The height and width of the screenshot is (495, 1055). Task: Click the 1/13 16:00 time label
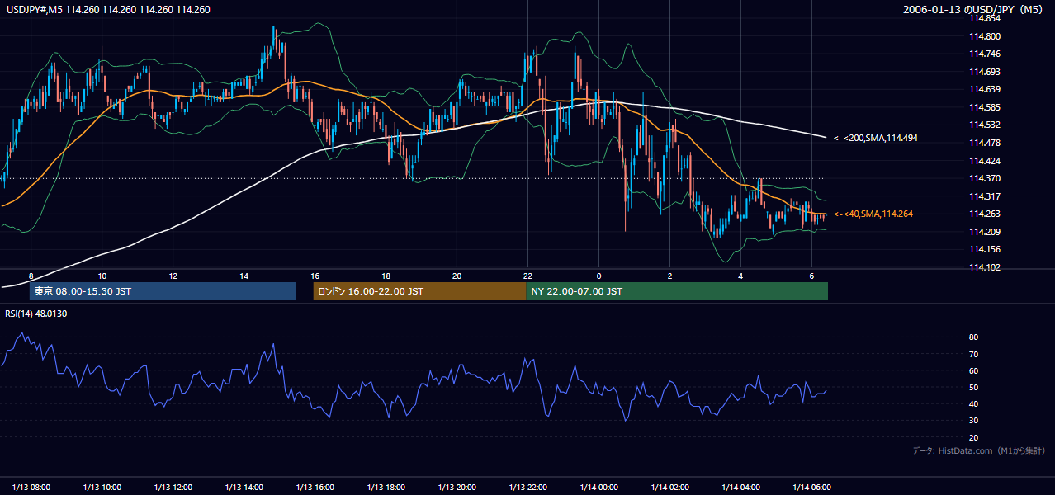(x=315, y=487)
